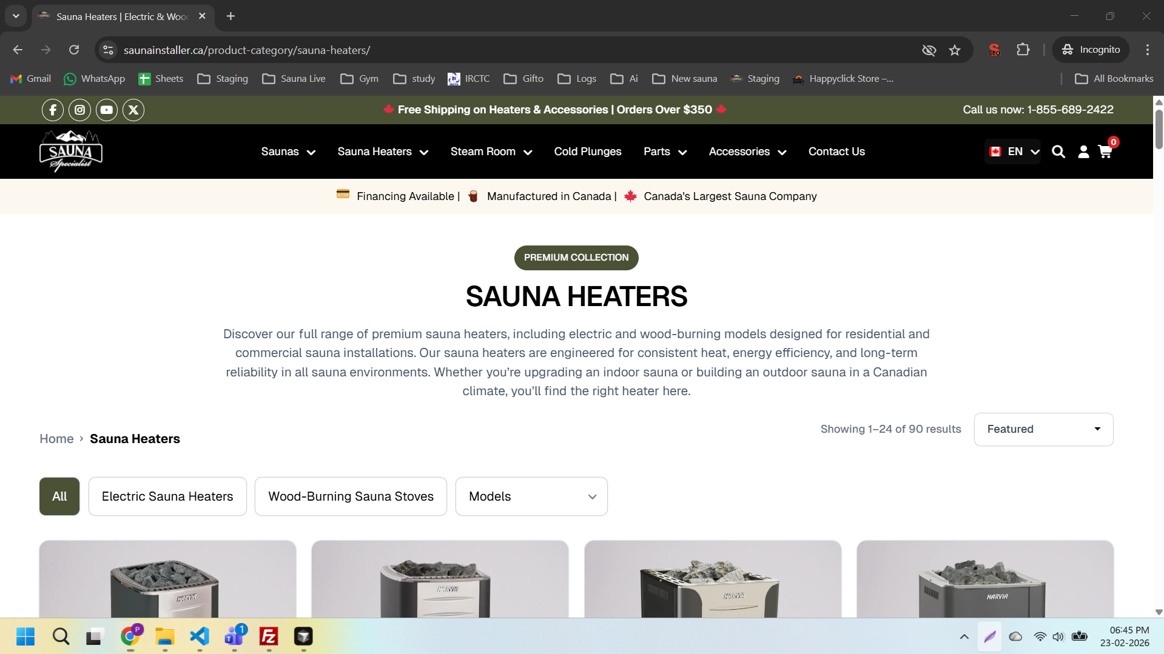Expand the Models dropdown
This screenshot has width=1164, height=654.
pyautogui.click(x=531, y=496)
